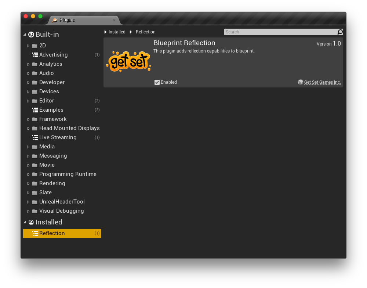Click the Framework folder icon
Viewport: 367px width, 288px height.
pyautogui.click(x=34, y=119)
